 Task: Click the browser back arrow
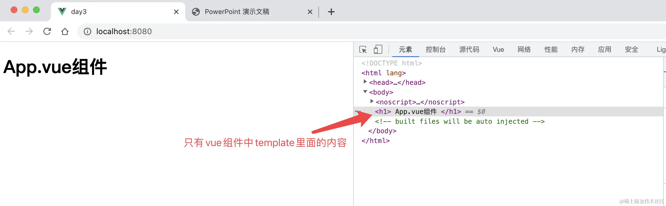coord(11,31)
